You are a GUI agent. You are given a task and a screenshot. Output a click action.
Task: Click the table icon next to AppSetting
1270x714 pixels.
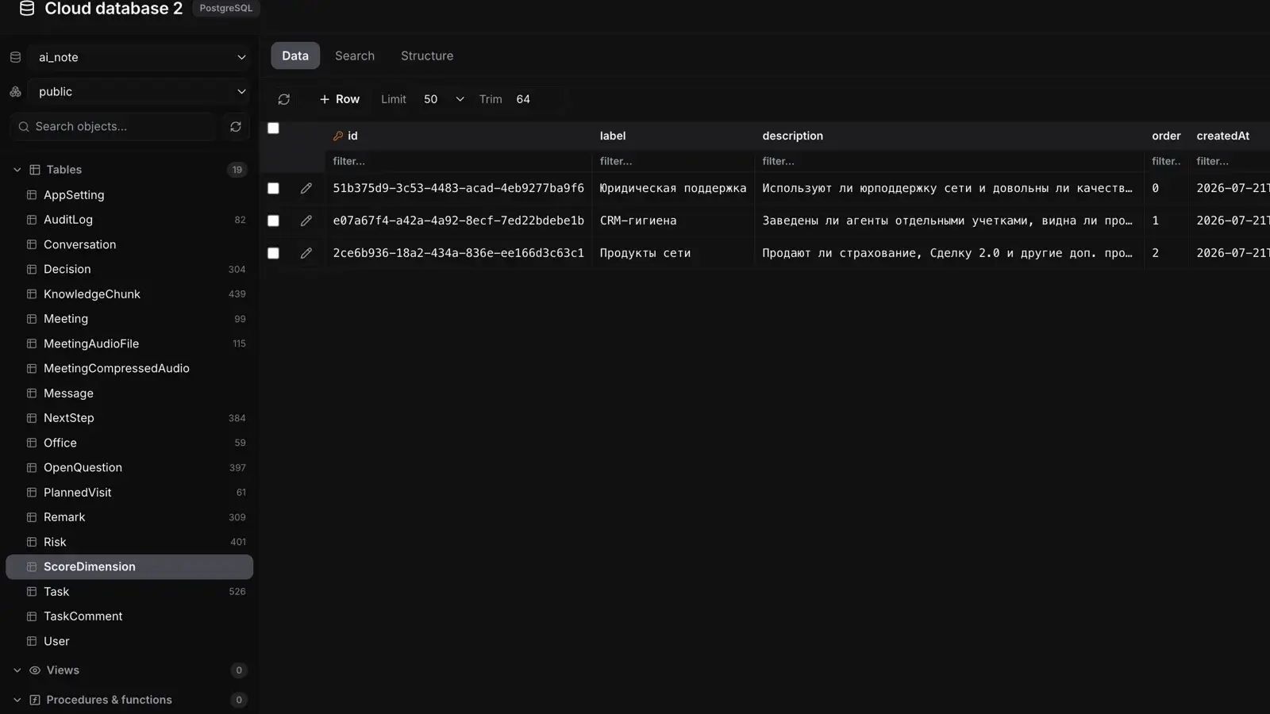pos(32,195)
